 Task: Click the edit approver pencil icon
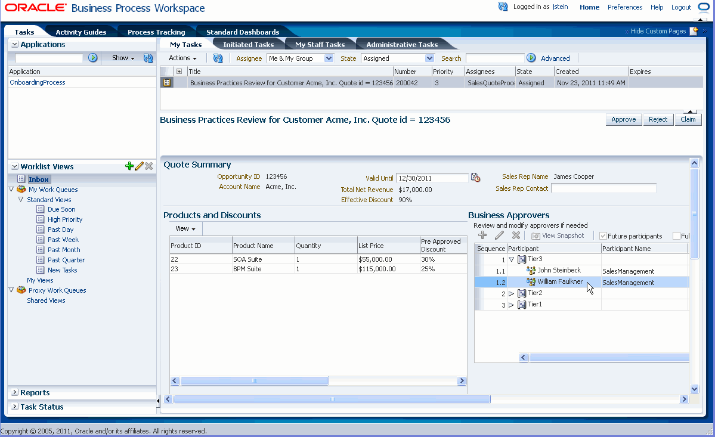[499, 235]
